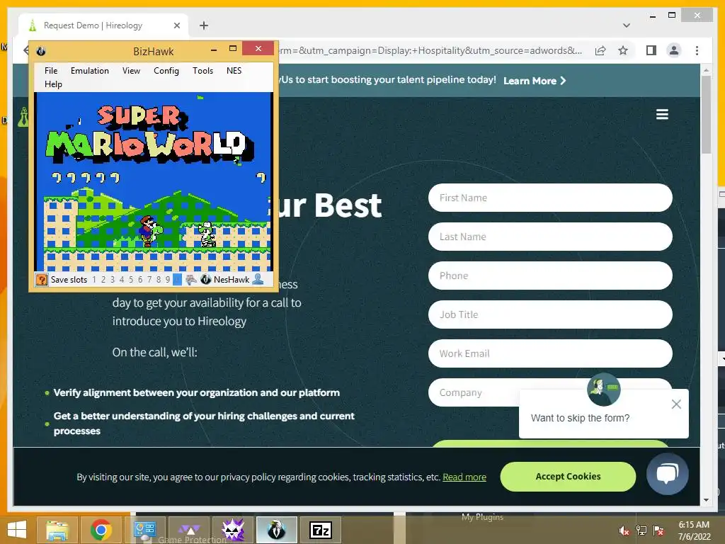Screen dimensions: 725x544
Task: Click the Chrome address bar URL
Action: point(430,50)
